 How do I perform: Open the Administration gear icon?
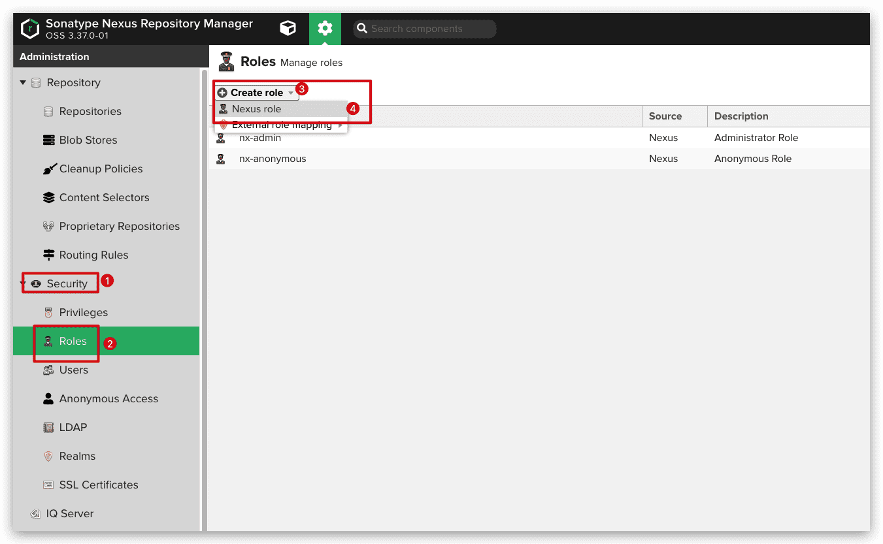pyautogui.click(x=325, y=28)
